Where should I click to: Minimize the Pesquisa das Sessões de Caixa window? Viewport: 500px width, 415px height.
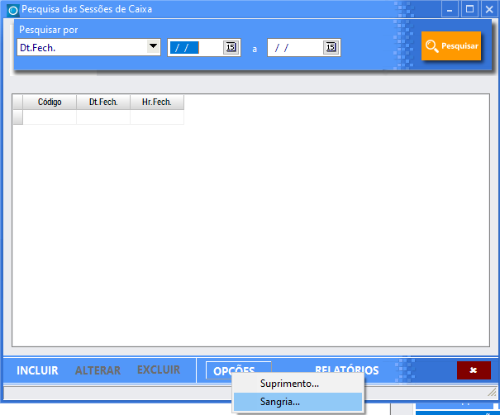point(450,9)
